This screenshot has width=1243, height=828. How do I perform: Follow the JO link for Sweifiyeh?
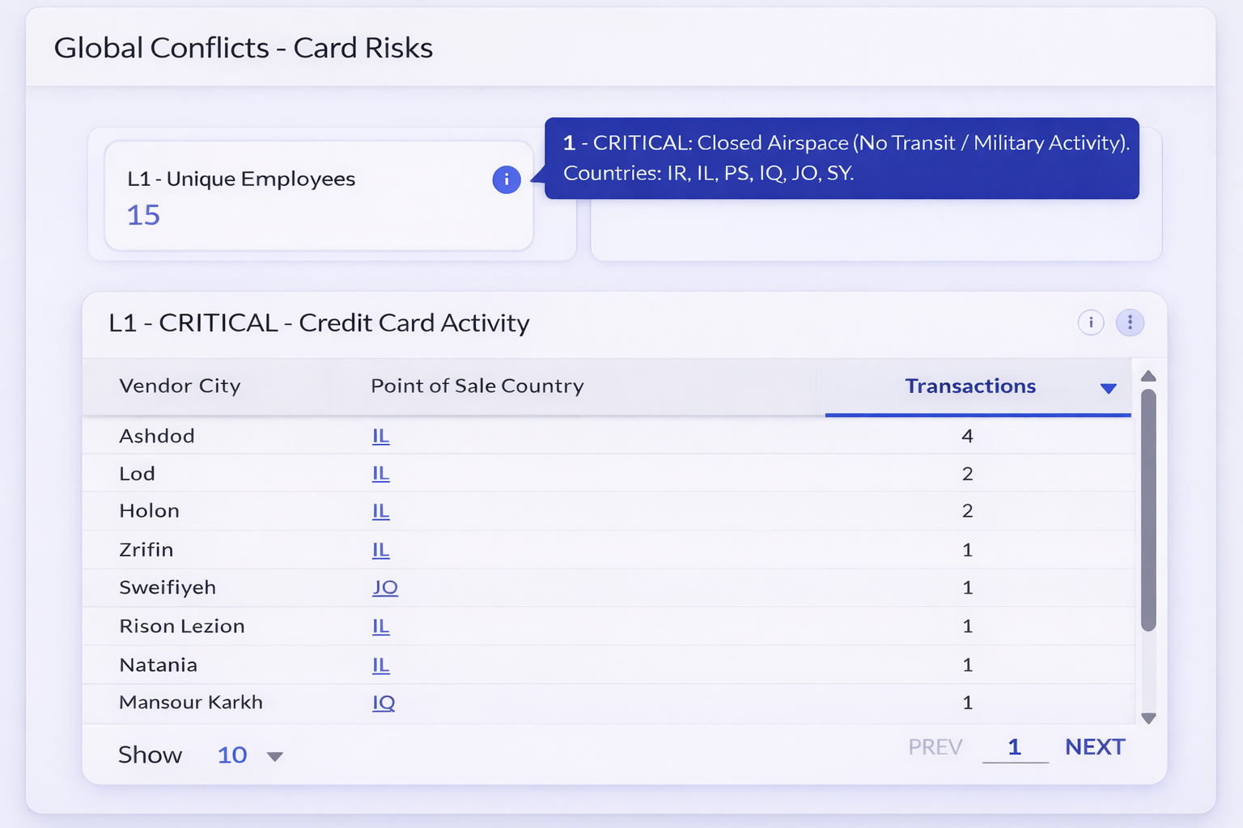click(385, 588)
